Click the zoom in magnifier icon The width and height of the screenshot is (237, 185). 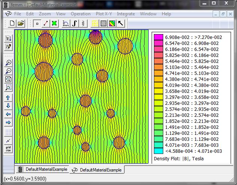8,63
